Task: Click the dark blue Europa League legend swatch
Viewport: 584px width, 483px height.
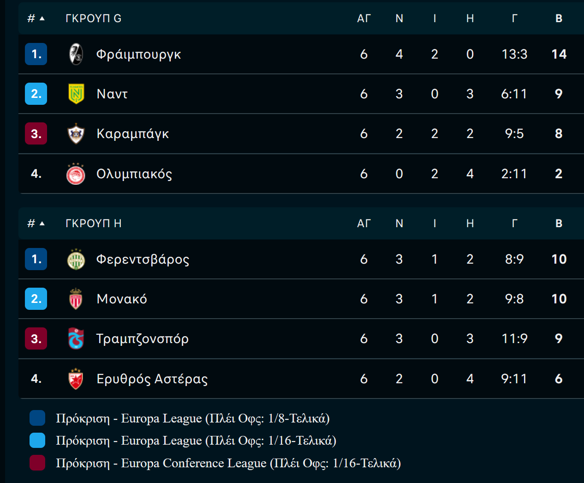Action: tap(37, 418)
